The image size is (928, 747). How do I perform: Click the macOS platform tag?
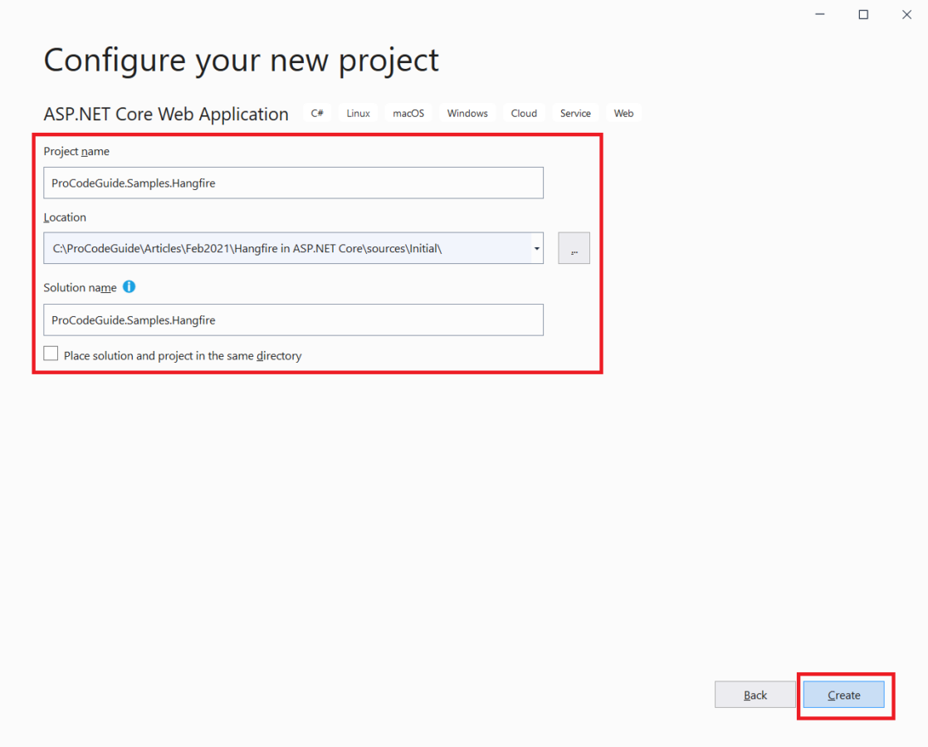408,114
